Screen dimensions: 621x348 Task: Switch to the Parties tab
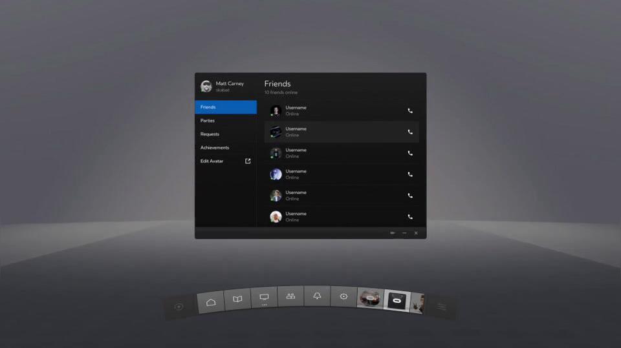226,121
